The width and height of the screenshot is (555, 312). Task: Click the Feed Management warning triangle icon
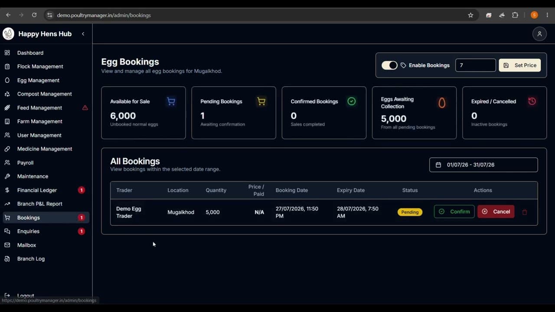coord(85,107)
